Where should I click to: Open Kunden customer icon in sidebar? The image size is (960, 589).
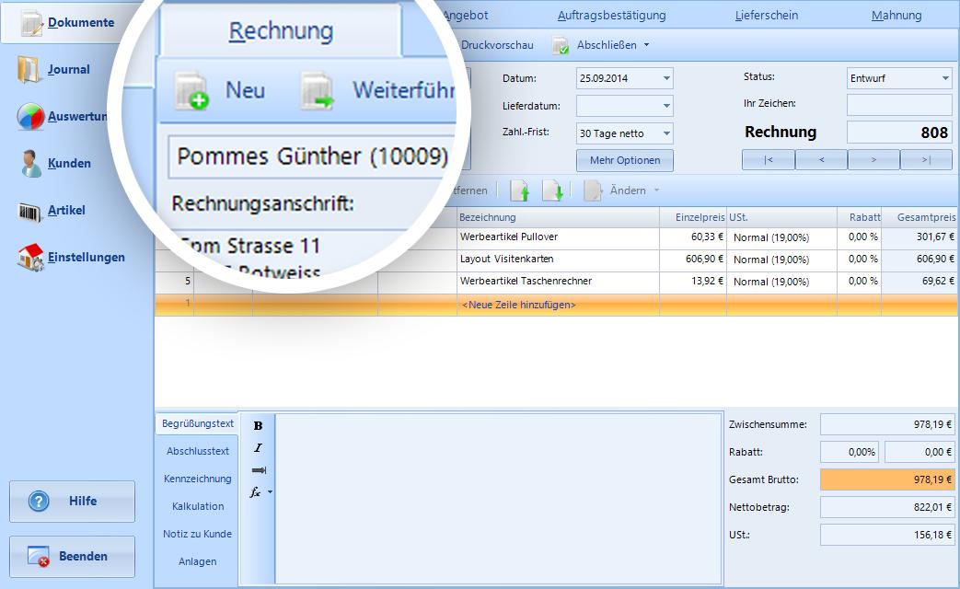30,164
